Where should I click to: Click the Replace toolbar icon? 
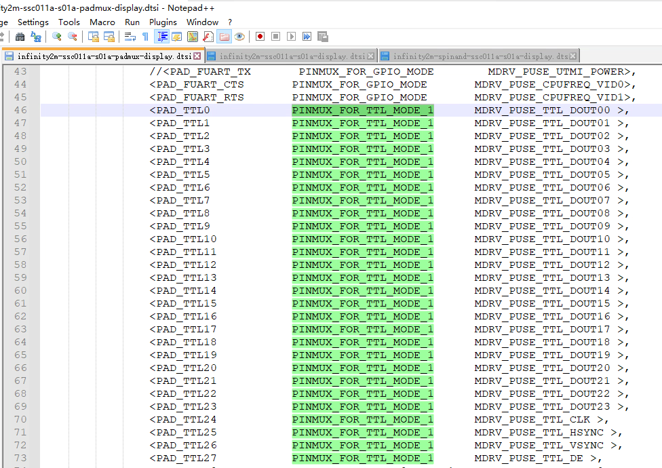pos(36,37)
